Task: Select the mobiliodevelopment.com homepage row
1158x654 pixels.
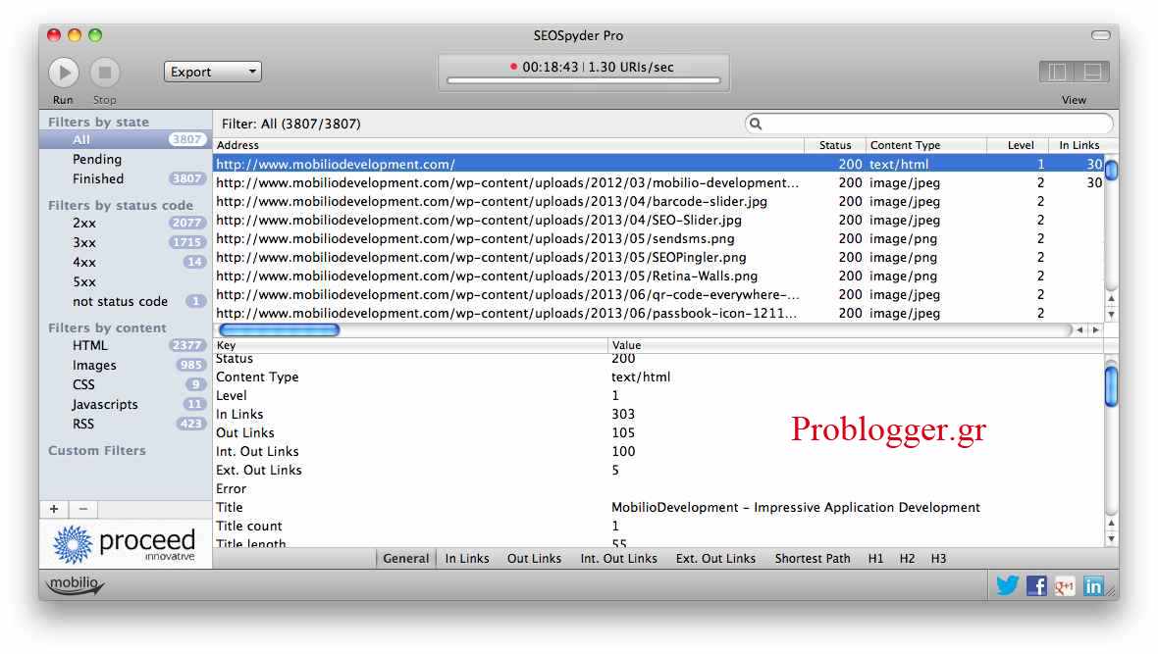Action: click(x=658, y=164)
